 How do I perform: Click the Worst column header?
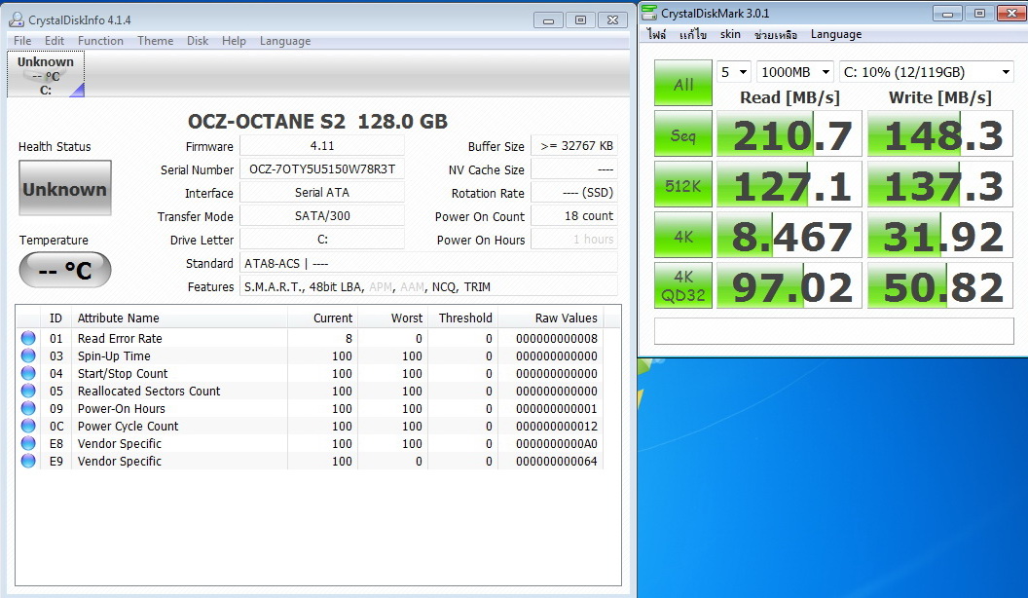[392, 318]
